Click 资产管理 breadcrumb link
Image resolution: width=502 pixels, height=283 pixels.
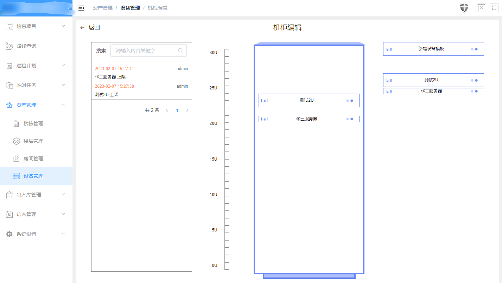[x=103, y=8]
